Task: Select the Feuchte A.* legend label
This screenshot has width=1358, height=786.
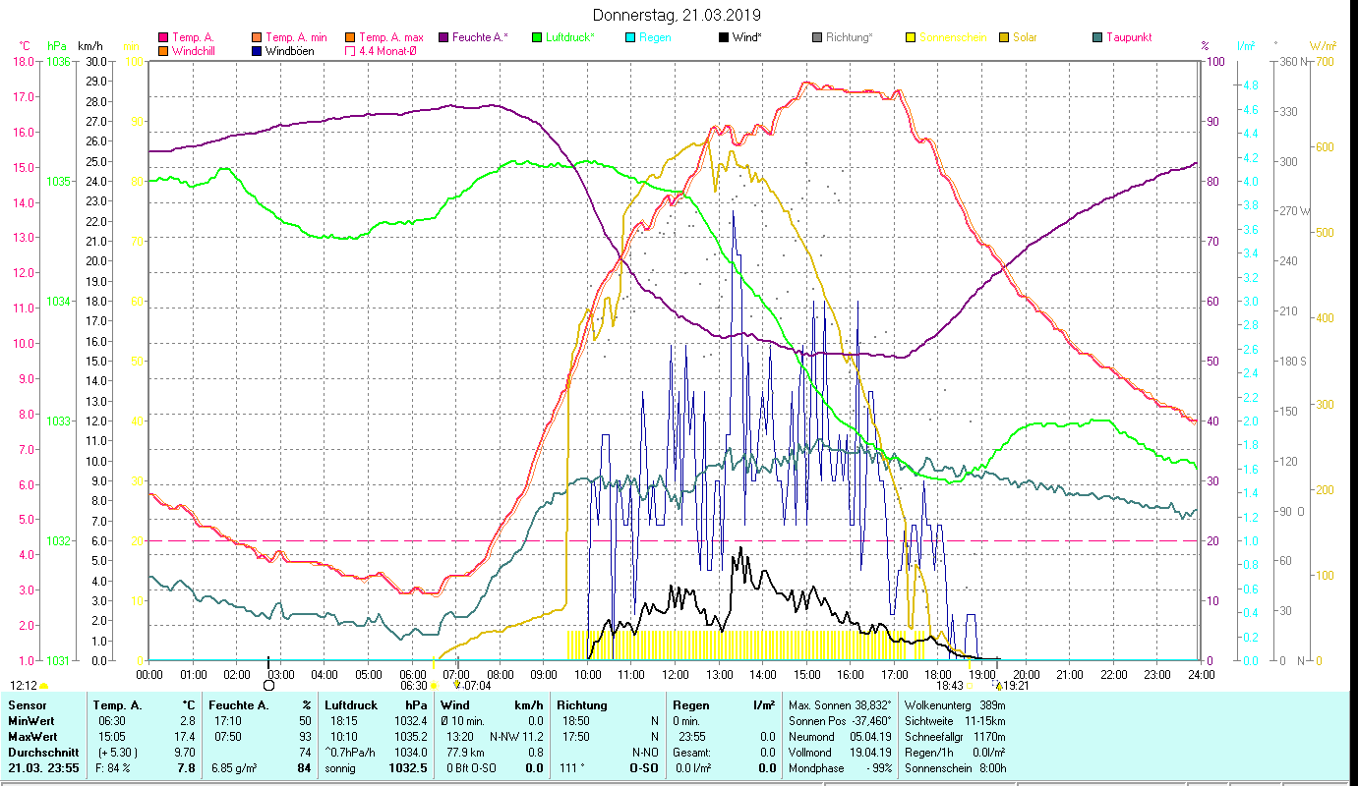Action: pos(480,37)
